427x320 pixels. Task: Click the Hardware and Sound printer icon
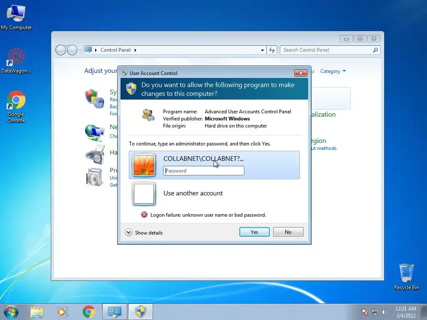(95, 154)
